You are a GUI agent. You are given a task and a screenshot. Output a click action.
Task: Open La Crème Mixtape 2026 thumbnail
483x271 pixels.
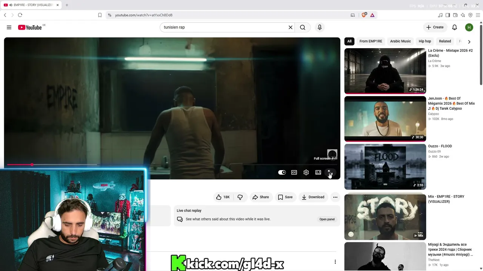[x=385, y=71]
